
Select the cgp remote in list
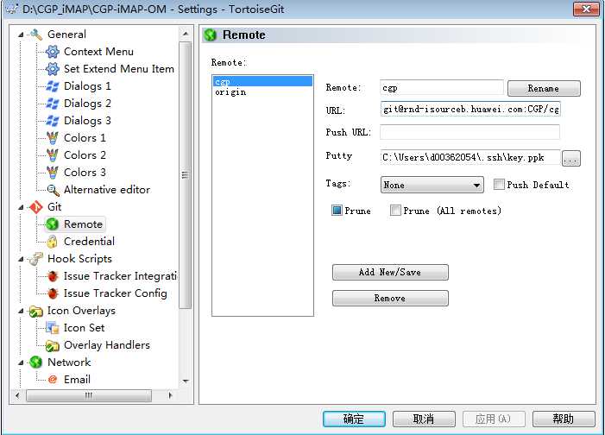pos(262,81)
